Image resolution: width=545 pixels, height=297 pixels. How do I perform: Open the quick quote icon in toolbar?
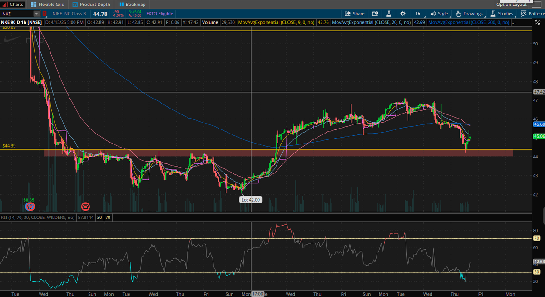375,14
